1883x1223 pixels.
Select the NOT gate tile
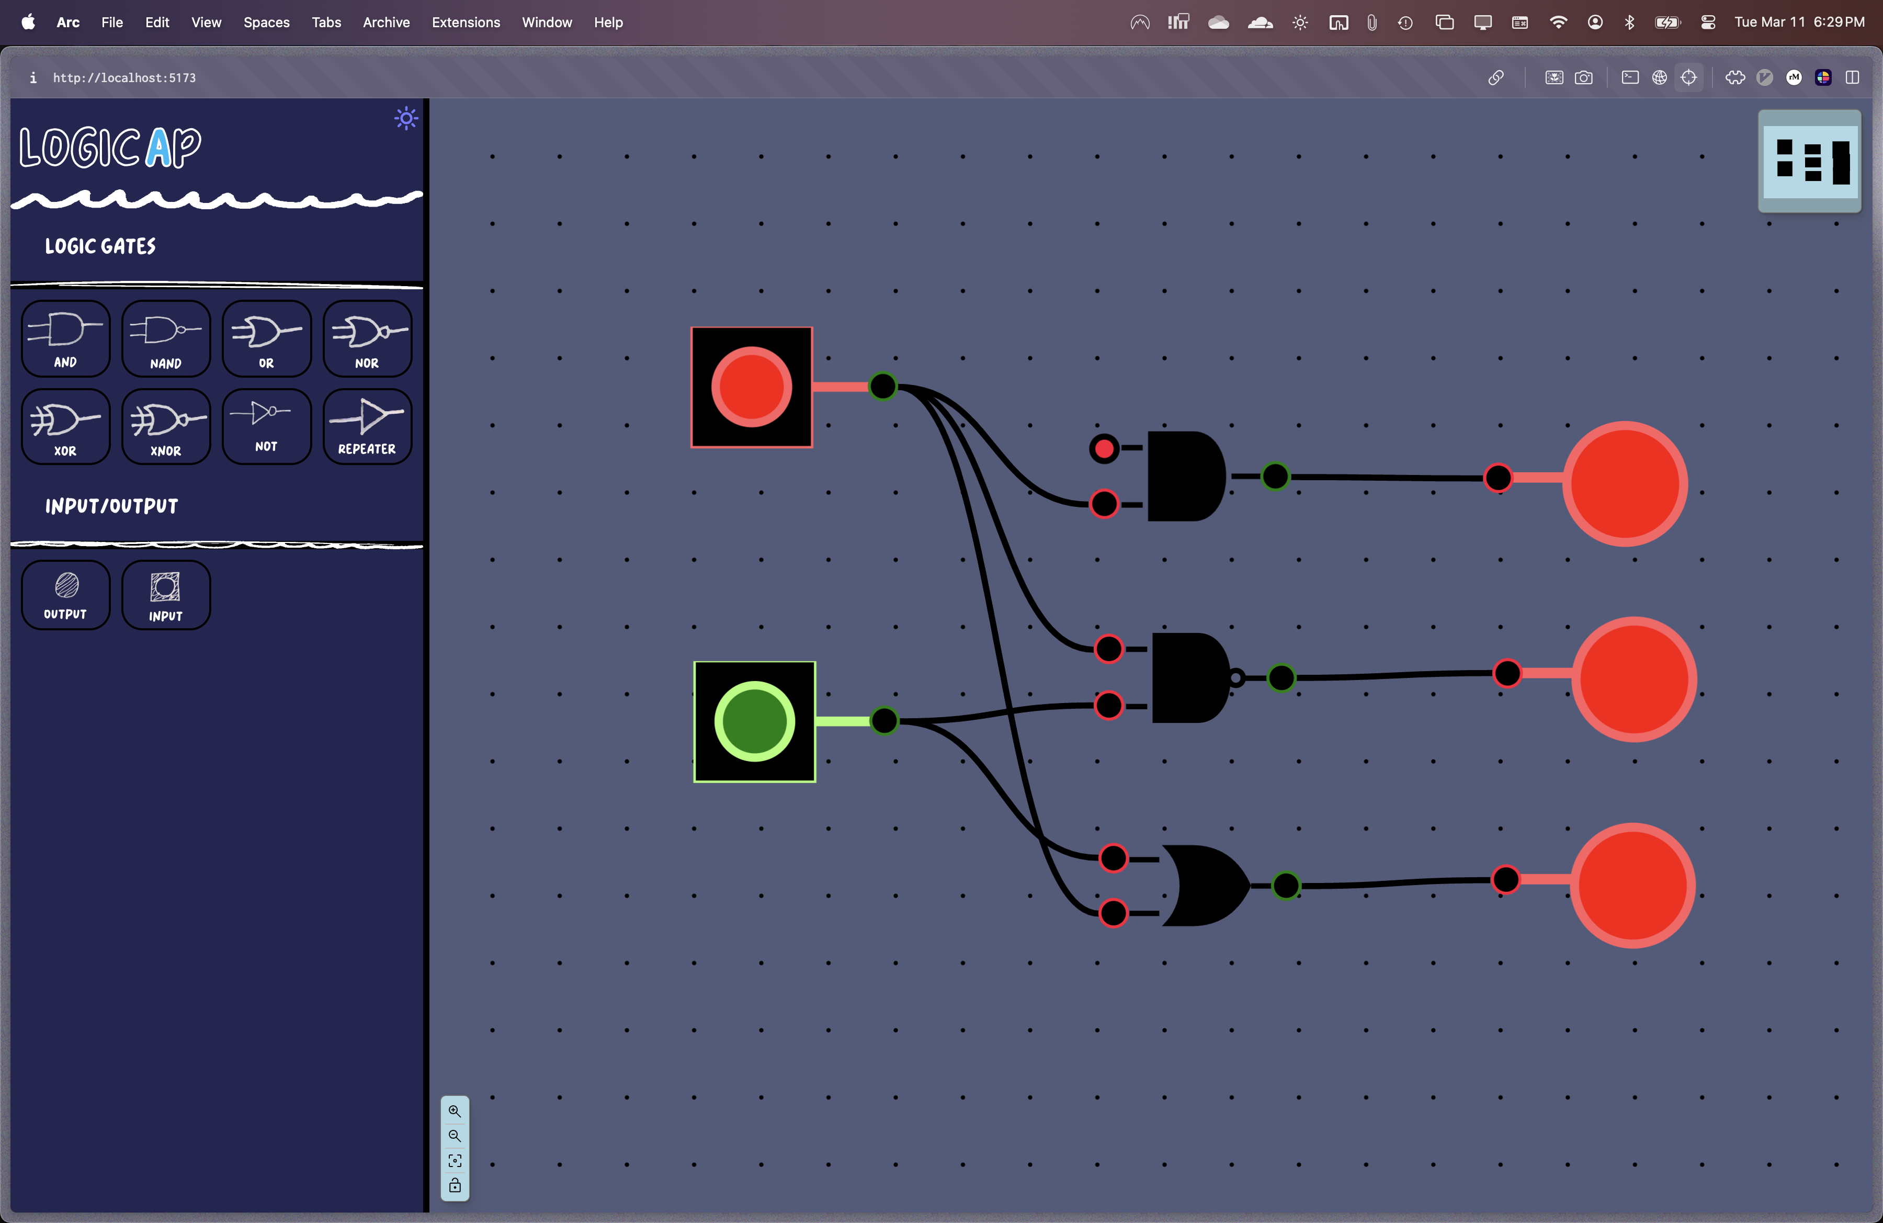(x=267, y=427)
